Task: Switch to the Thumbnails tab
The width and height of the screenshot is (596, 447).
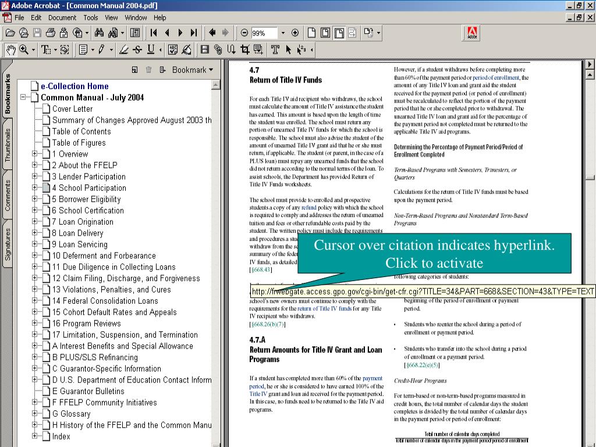Action: [x=8, y=145]
